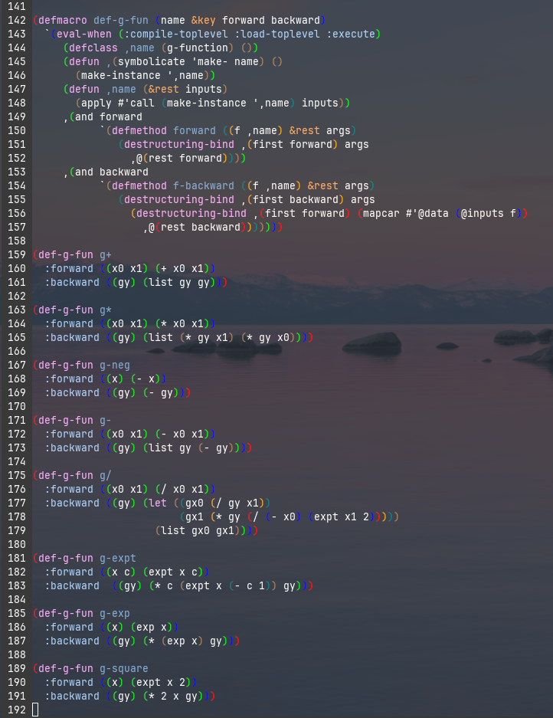The image size is (553, 718).
Task: Click &rest inputs parameter on line 147
Action: tap(178, 89)
